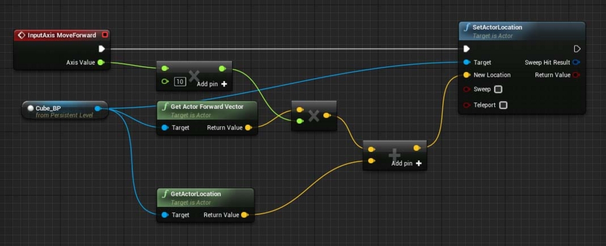Click the exec input pin of SetActorLocation
Viewport: 606px width, 246px height.
coord(467,48)
